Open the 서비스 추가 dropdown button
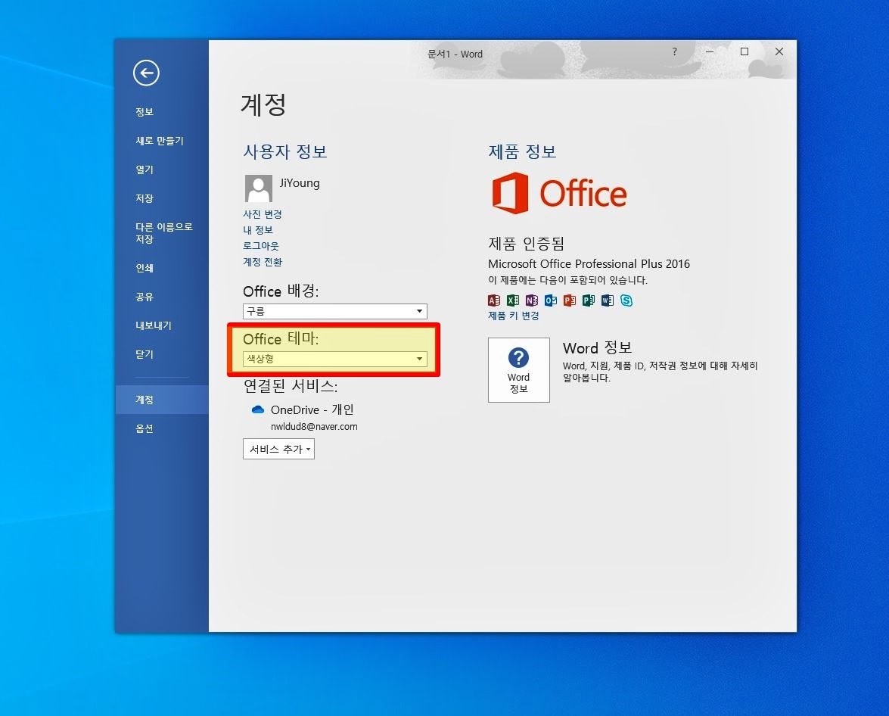Screen dimensions: 889x716 tap(278, 449)
